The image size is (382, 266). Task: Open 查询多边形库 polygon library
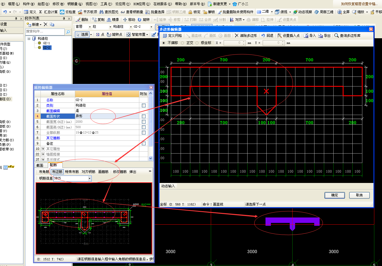point(347,35)
